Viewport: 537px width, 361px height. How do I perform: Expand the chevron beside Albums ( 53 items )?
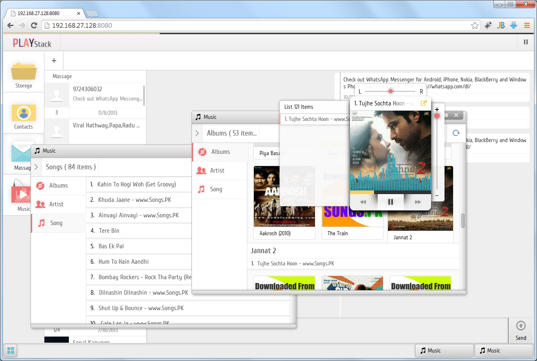coord(197,133)
